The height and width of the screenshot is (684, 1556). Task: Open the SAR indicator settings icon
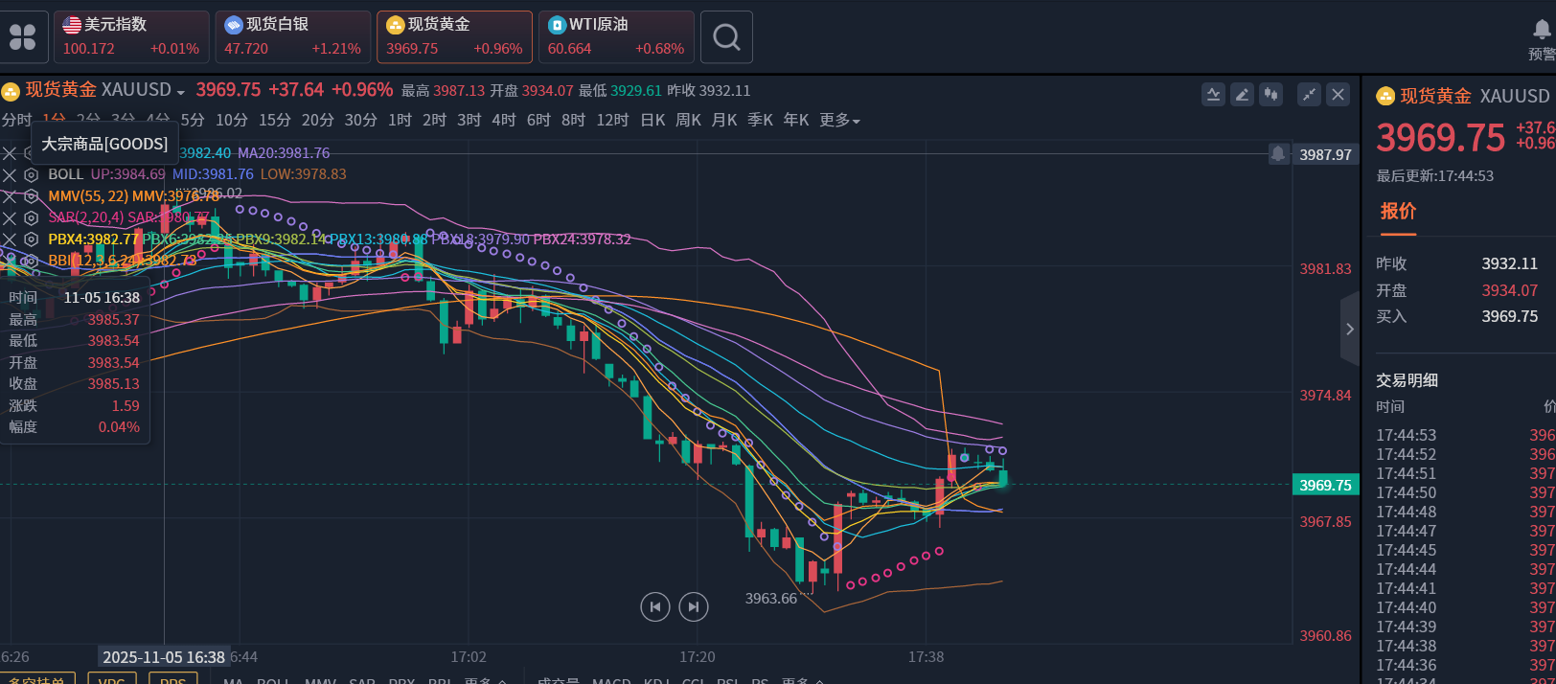(x=31, y=217)
